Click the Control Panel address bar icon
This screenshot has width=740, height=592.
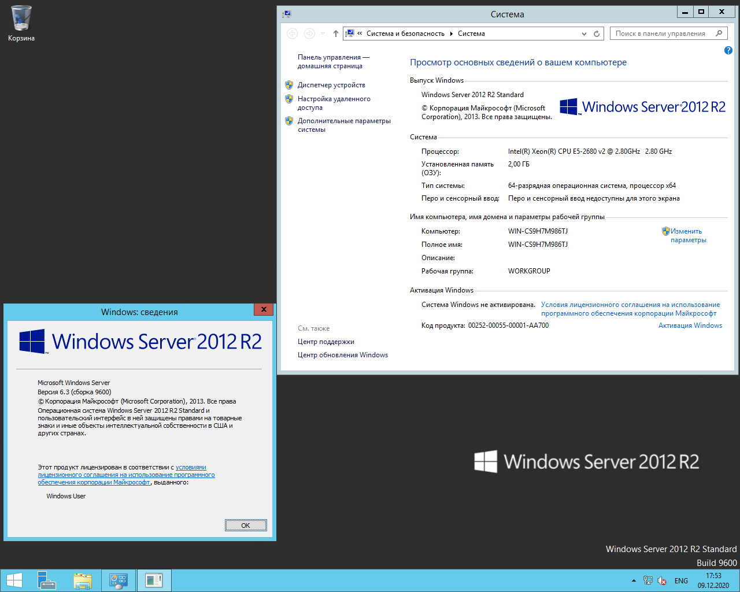(x=350, y=34)
